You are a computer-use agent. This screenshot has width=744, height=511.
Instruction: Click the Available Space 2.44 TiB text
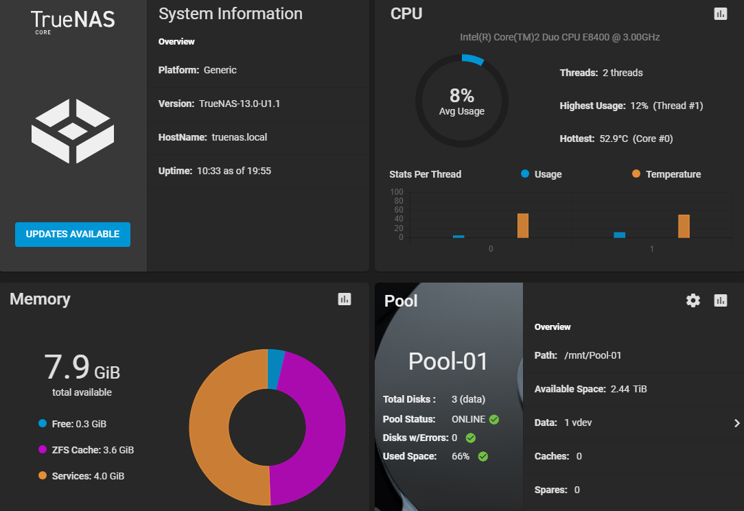pyautogui.click(x=590, y=389)
